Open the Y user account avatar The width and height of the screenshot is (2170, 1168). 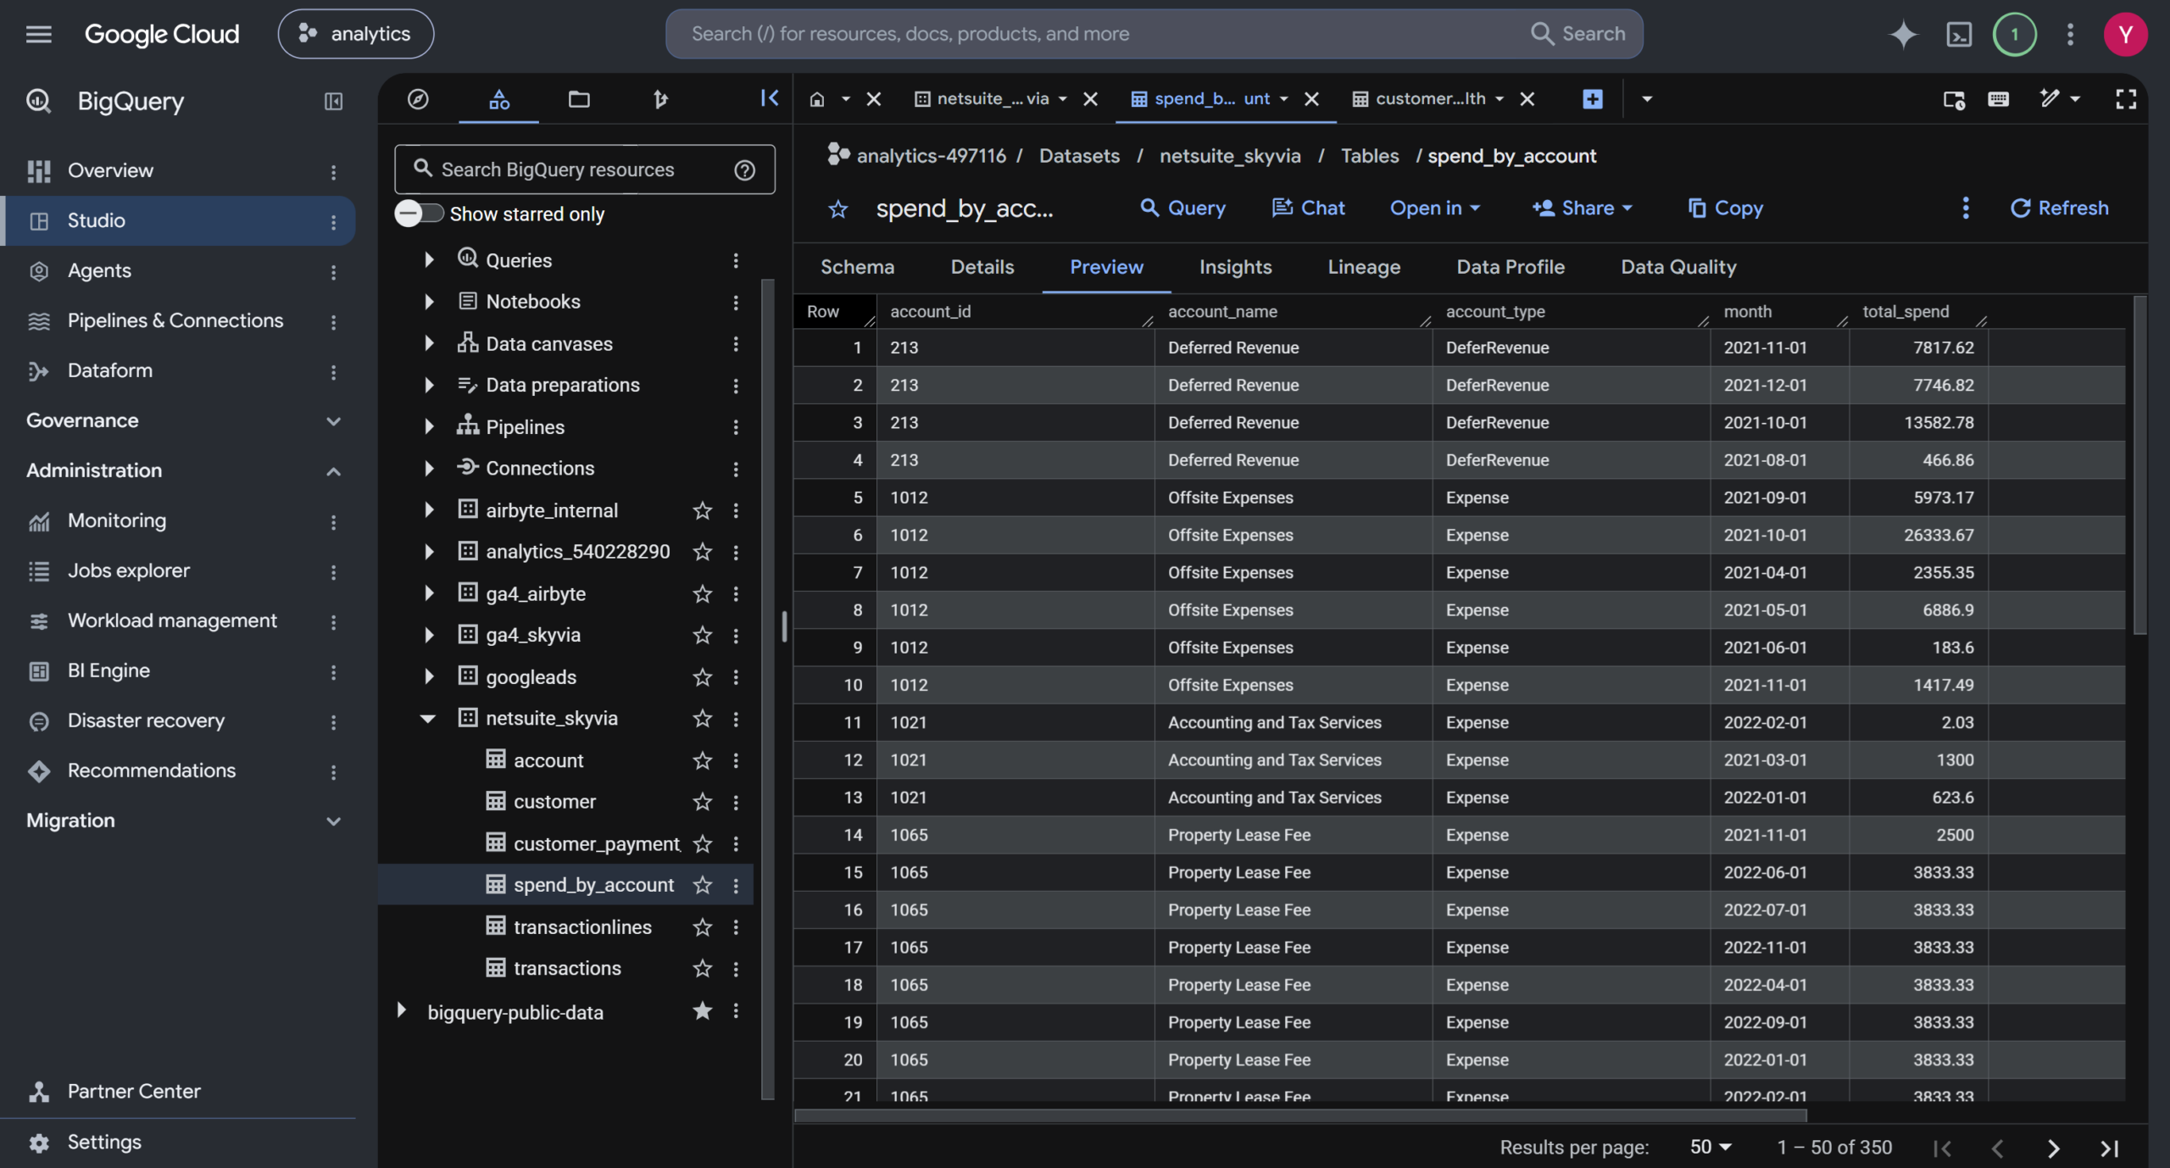(2125, 34)
